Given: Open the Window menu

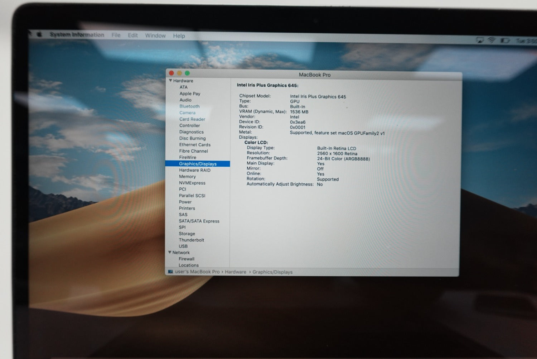Looking at the screenshot, I should [x=155, y=35].
